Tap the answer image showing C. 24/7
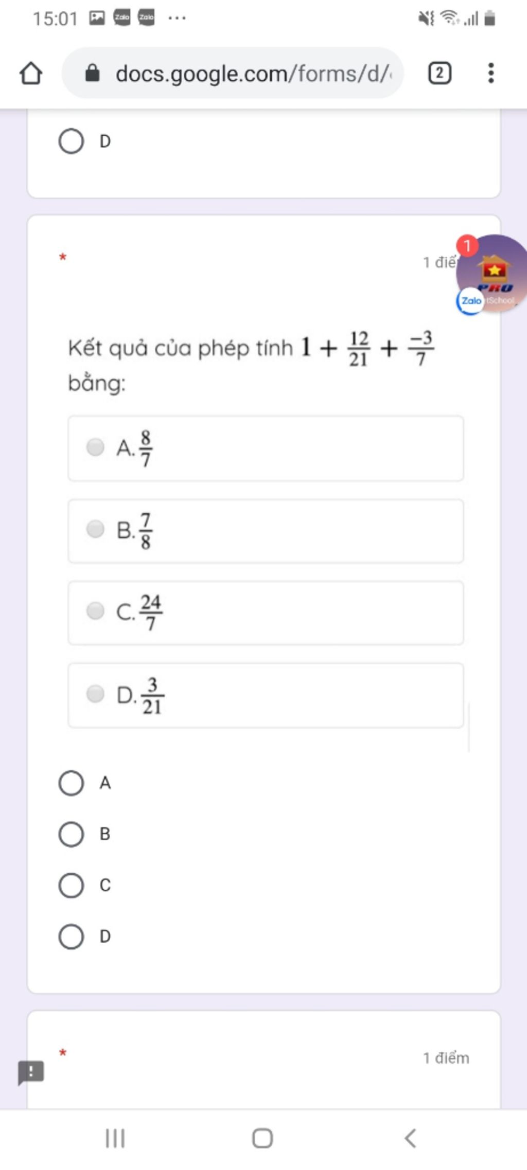 pos(266,613)
